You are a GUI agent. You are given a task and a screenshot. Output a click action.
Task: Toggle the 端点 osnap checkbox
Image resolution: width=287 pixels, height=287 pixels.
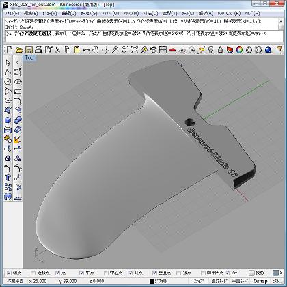(x=9, y=273)
